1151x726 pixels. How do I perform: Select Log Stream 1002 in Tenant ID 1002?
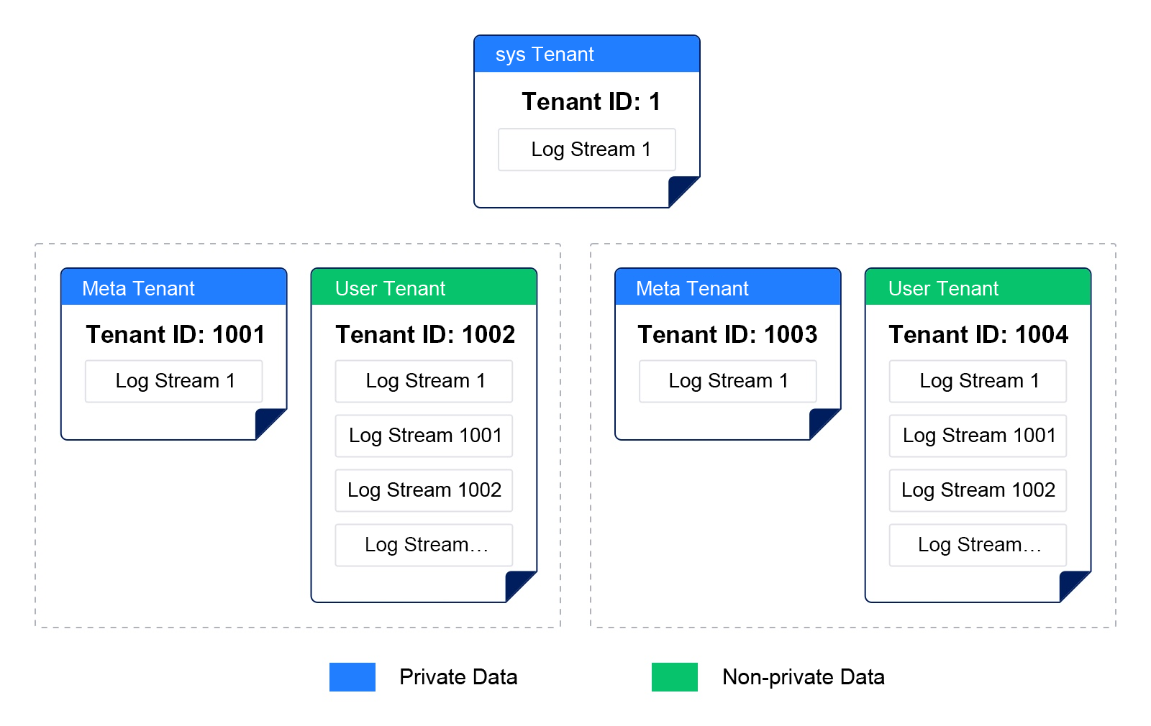pos(424,490)
